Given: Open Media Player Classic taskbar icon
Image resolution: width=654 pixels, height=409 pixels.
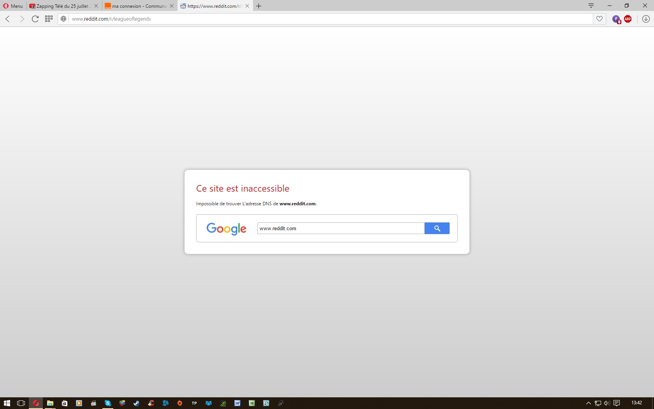Looking at the screenshot, I should pyautogui.click(x=93, y=403).
